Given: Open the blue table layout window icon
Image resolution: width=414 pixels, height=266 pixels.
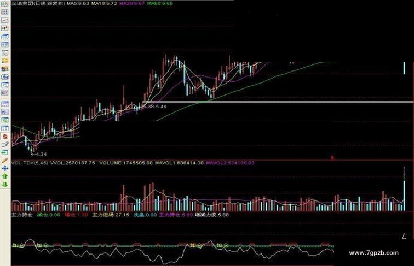Looking at the screenshot, I should point(5,45).
